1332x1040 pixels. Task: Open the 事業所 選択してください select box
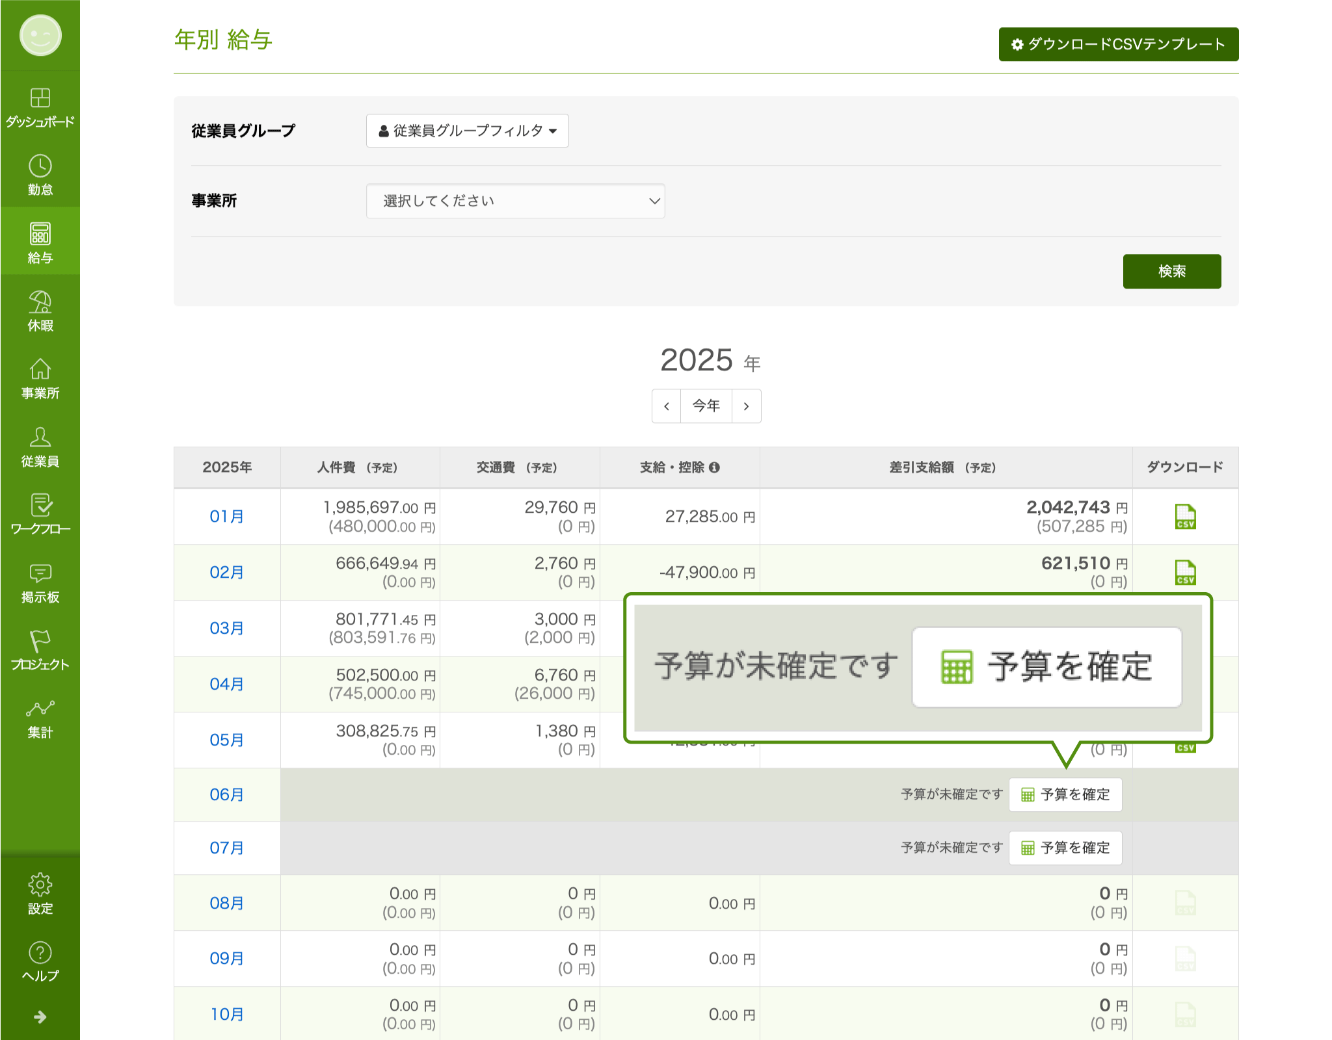[x=516, y=201]
